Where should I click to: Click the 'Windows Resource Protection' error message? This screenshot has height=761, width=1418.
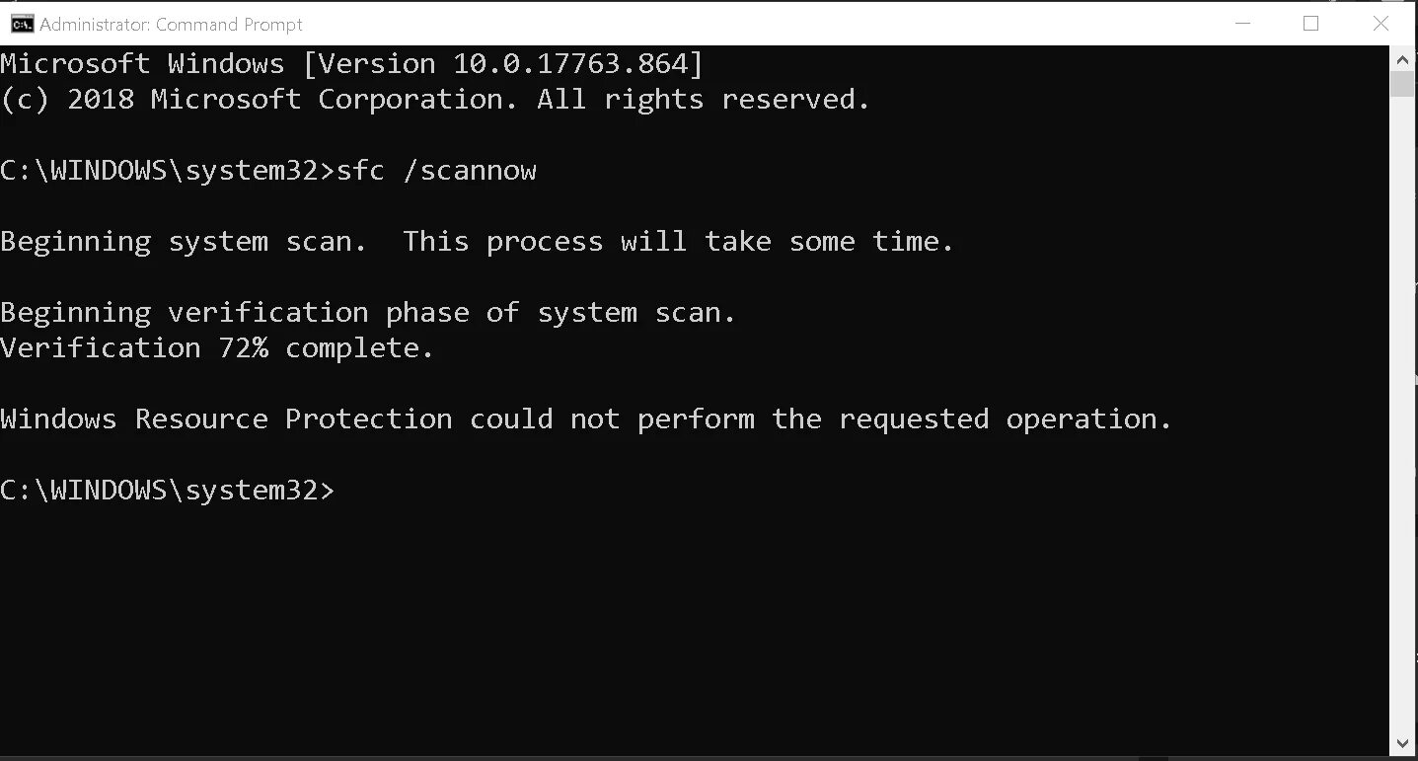[x=586, y=419]
